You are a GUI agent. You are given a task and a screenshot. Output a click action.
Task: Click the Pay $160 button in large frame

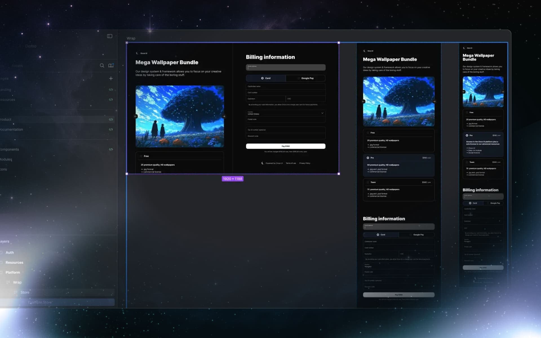286,146
